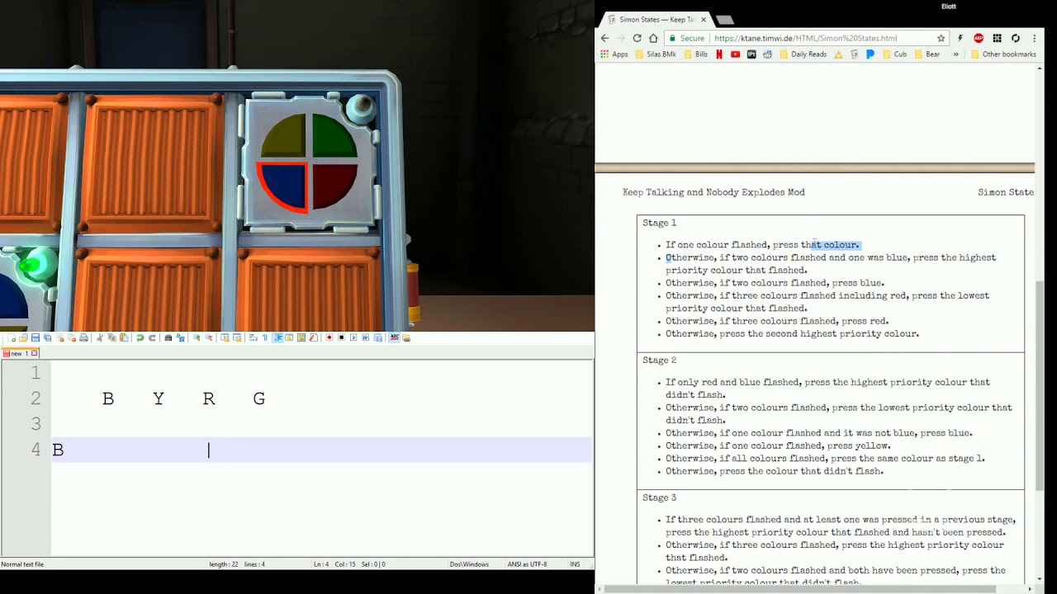Click the red ABP extension icon
Screen dimensions: 1057x594
tap(979, 38)
